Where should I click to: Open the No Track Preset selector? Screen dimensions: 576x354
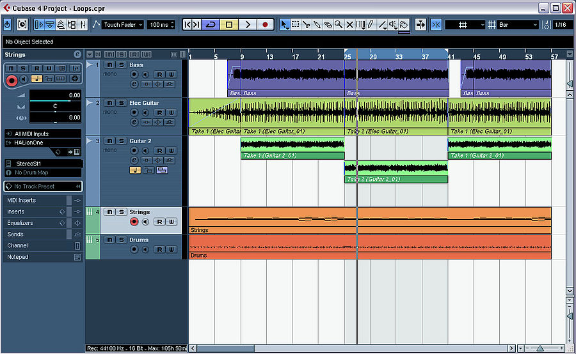pyautogui.click(x=43, y=187)
